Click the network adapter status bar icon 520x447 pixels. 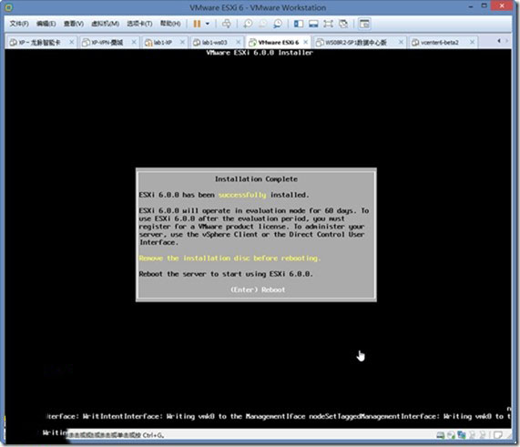pyautogui.click(x=462, y=435)
